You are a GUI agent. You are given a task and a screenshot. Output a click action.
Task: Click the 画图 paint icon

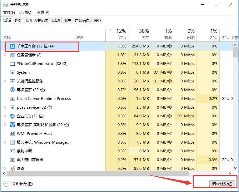(12, 169)
